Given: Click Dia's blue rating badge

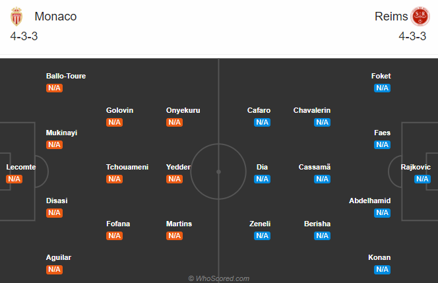Looking at the screenshot, I should [x=263, y=179].
